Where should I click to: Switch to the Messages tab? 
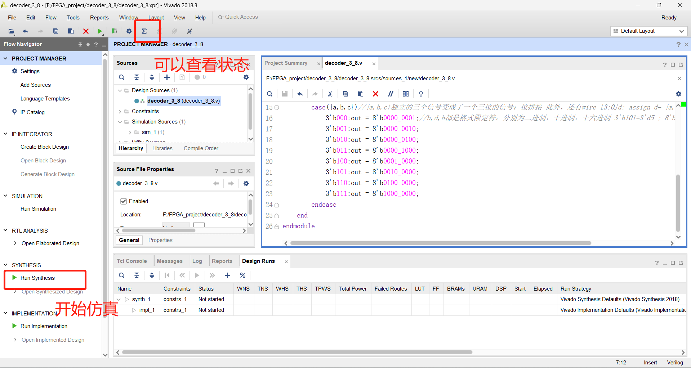170,261
